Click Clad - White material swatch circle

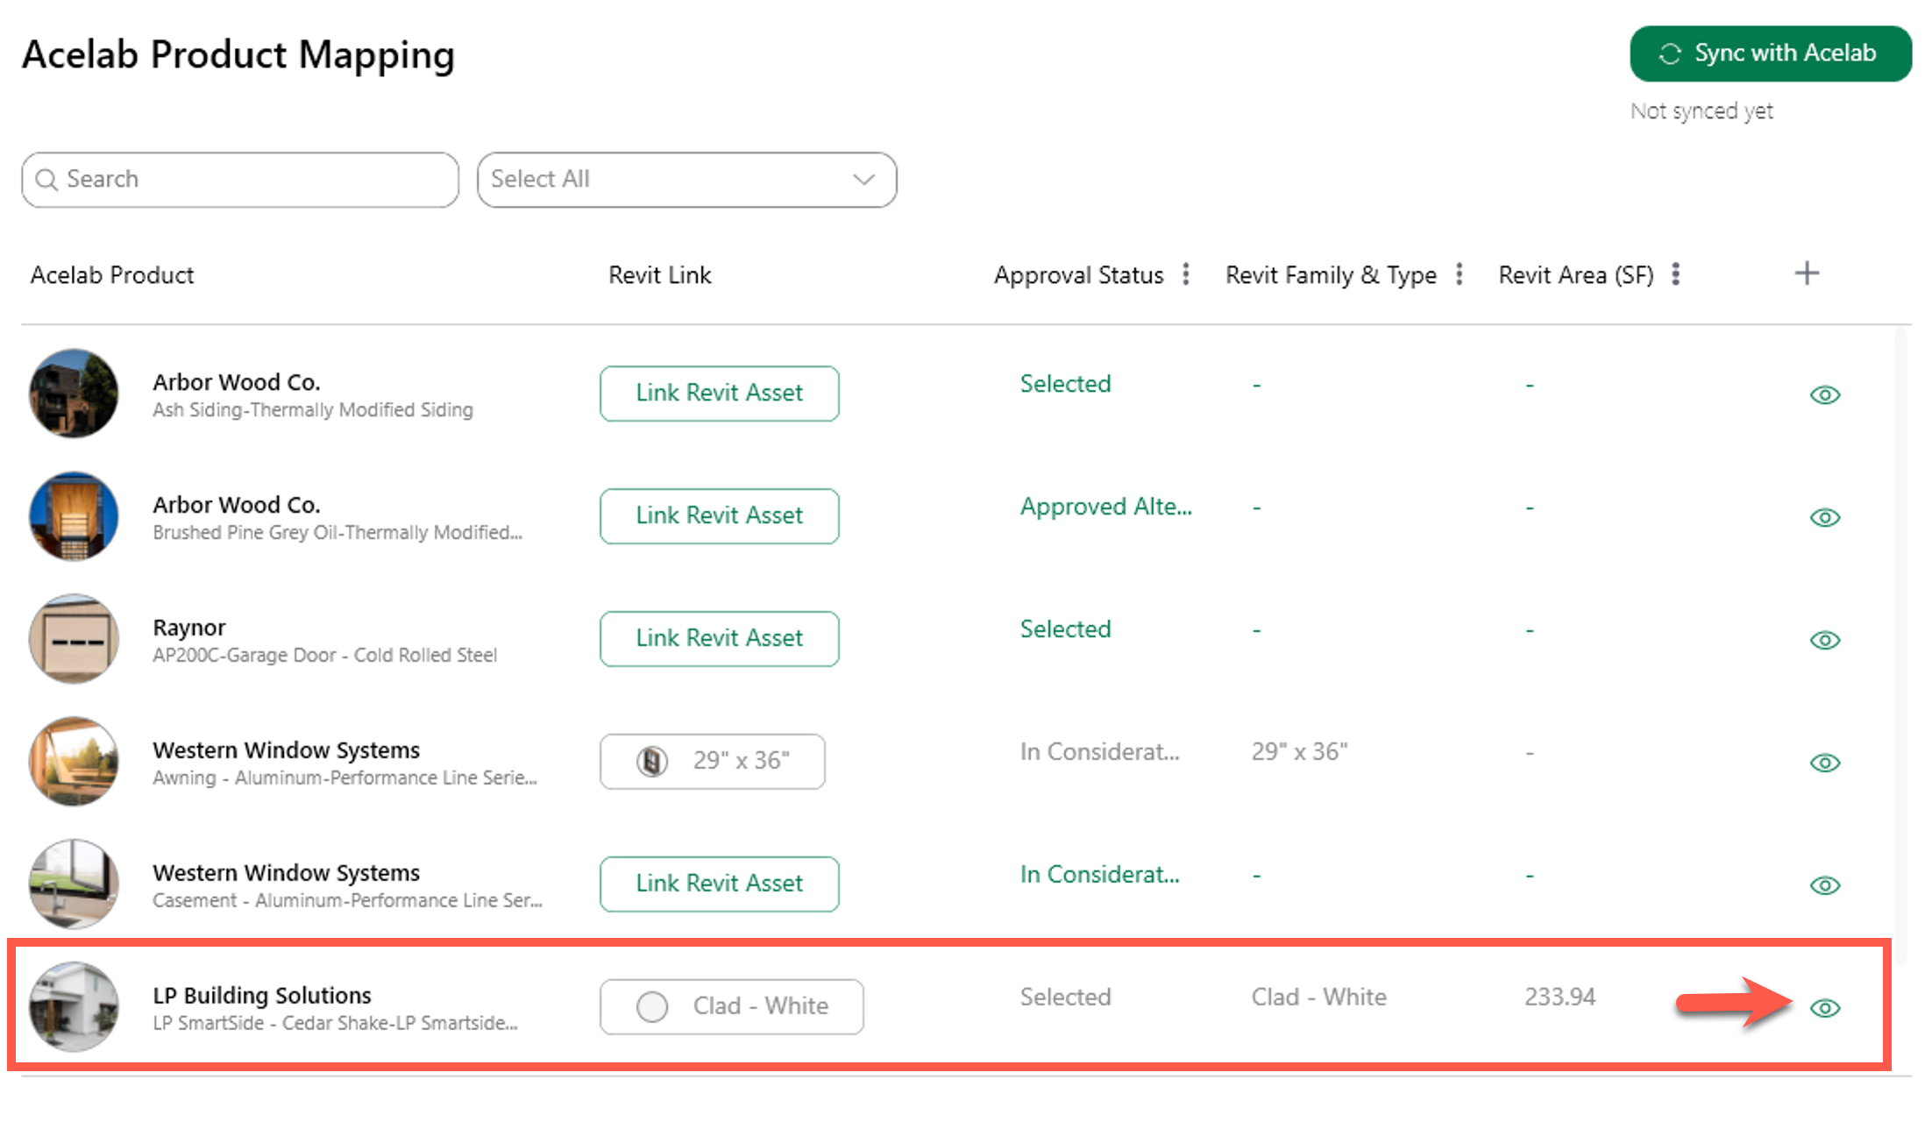(651, 1006)
